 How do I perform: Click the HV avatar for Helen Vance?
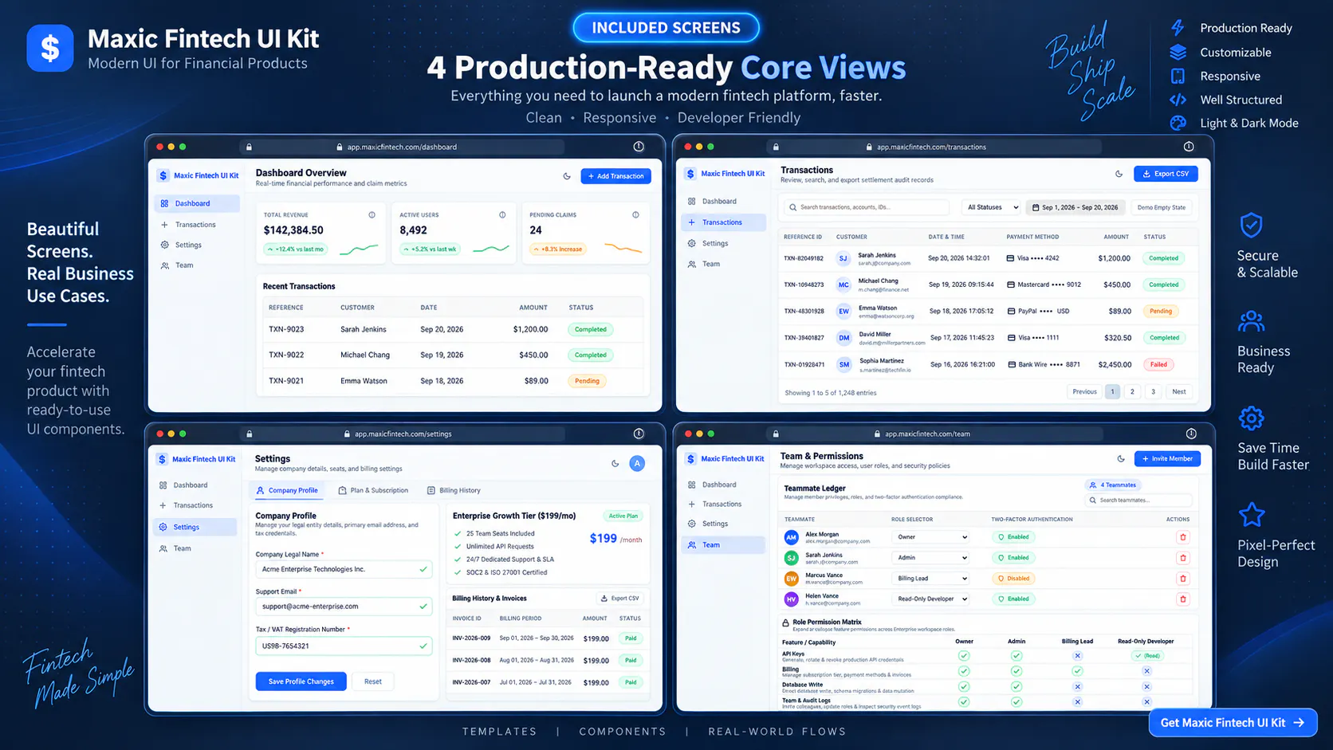point(792,599)
